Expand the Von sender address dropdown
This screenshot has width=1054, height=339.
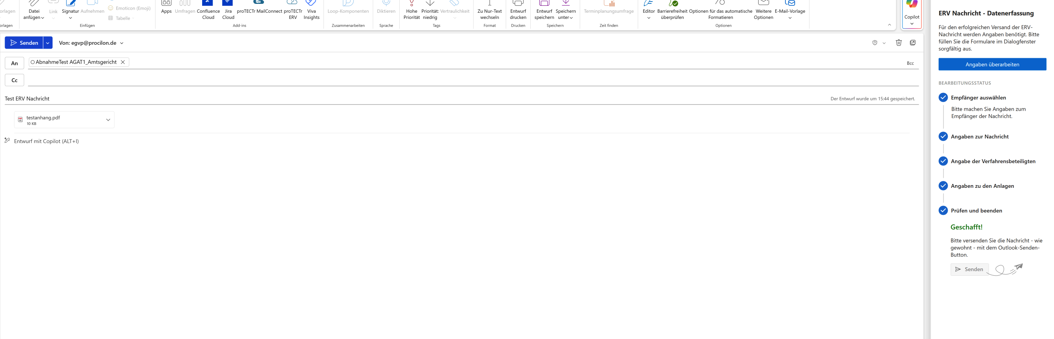point(121,43)
